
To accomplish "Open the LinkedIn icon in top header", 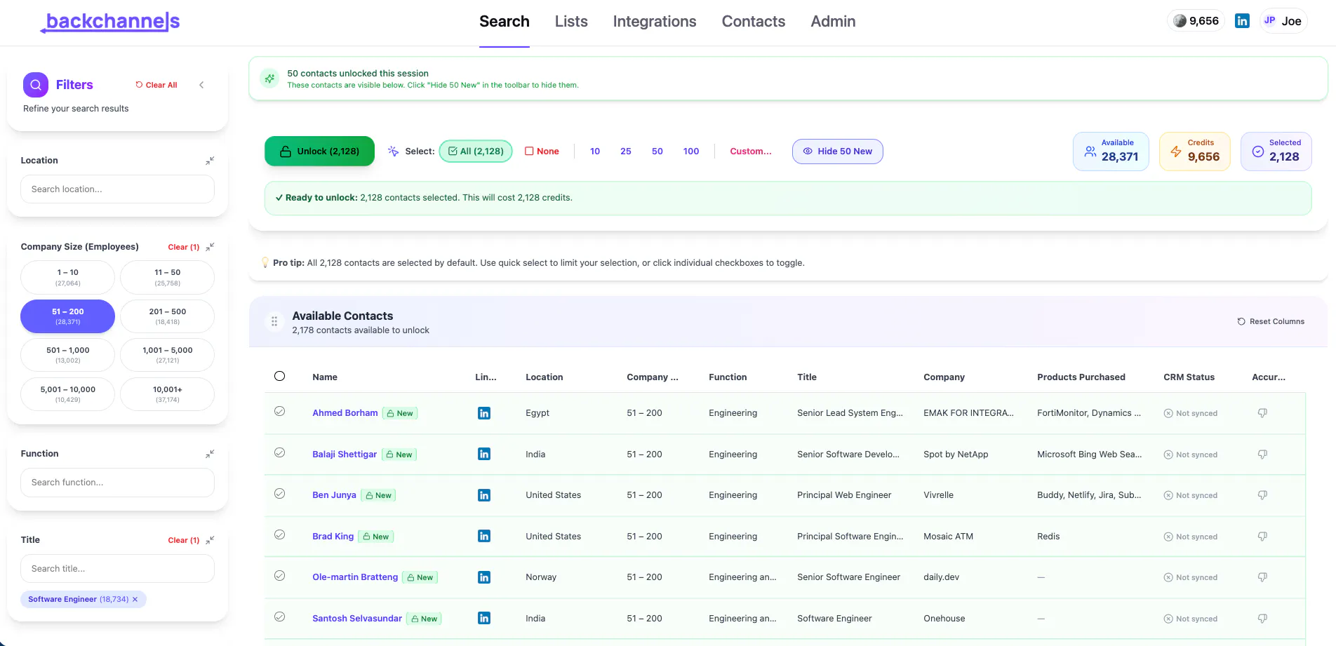I will click(1242, 21).
